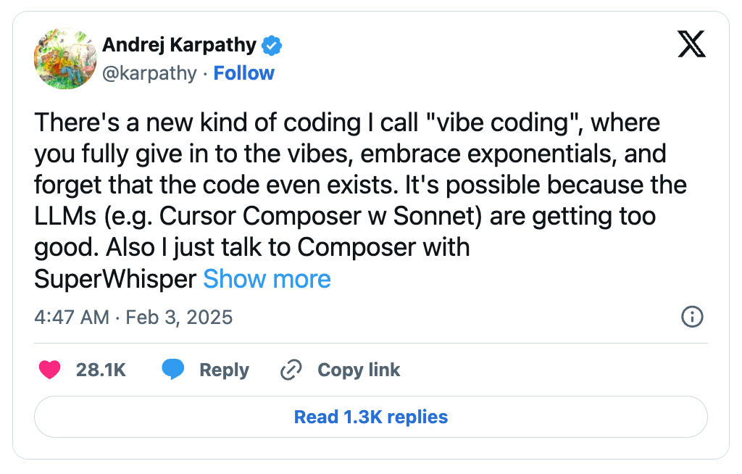Click the blue reply bubble icon
742x474 pixels.
click(172, 370)
